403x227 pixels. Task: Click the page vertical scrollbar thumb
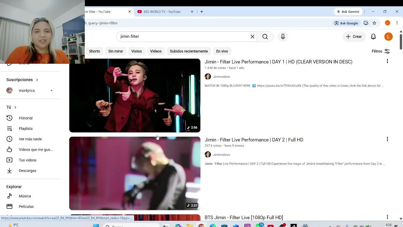[x=401, y=41]
